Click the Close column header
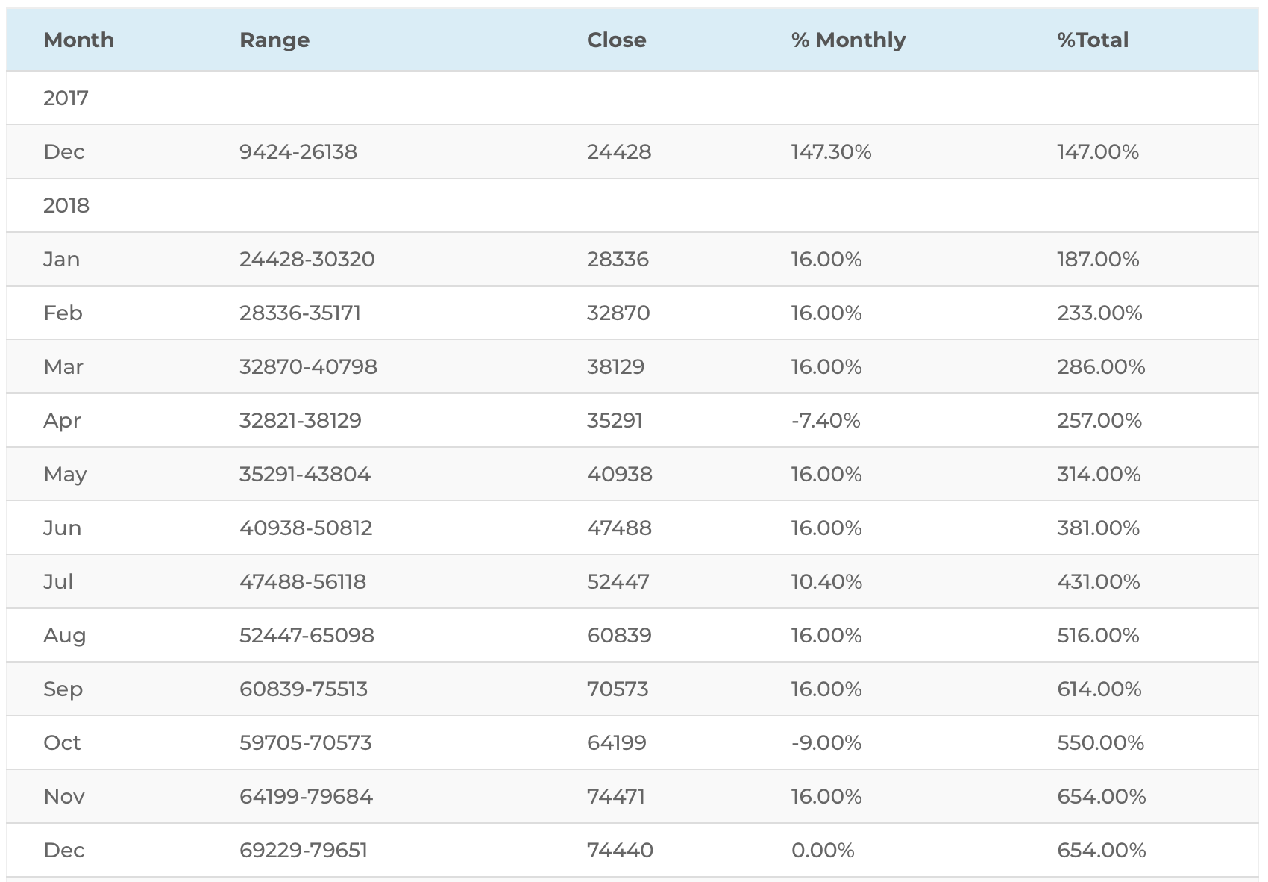 pyautogui.click(x=617, y=40)
